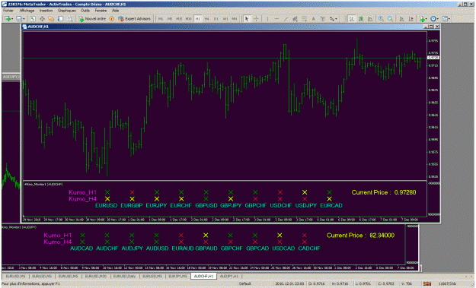Viewport: 476px width, 288px height.
Task: Select the Equidistant Channel tool
Action: click(295, 19)
